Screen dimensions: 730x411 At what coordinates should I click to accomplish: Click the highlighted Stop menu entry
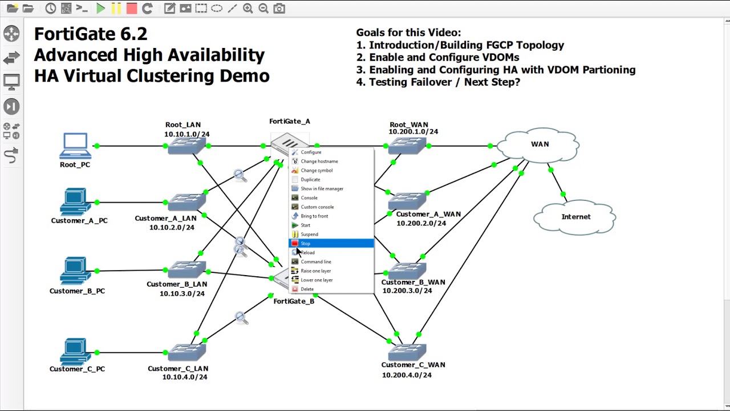331,243
